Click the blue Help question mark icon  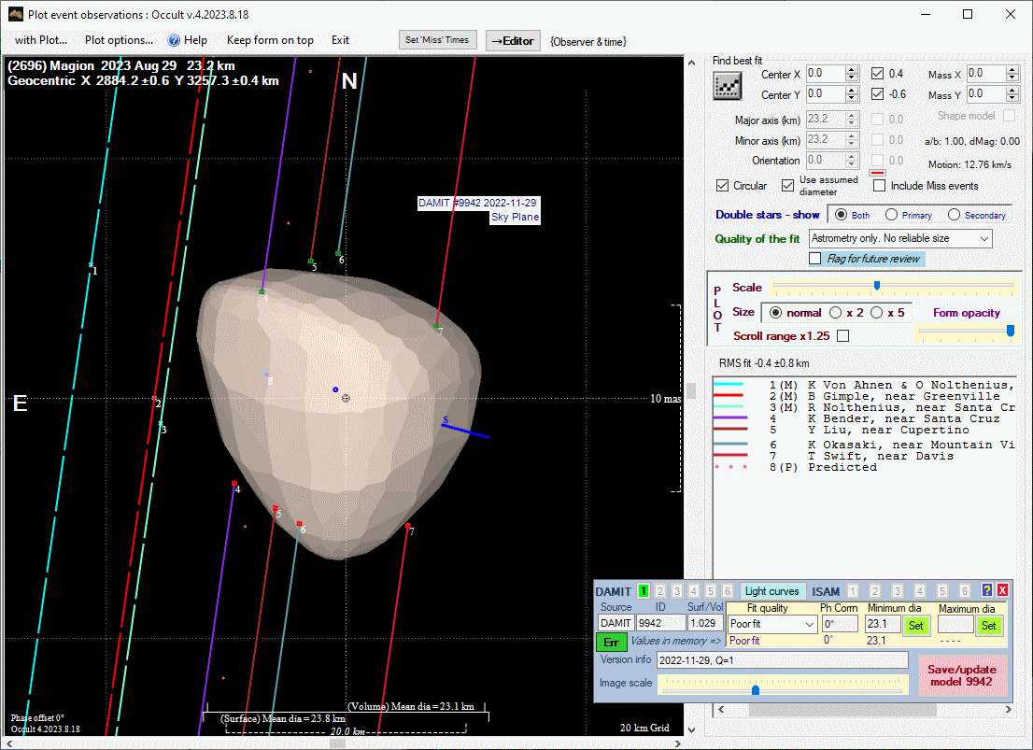point(174,40)
